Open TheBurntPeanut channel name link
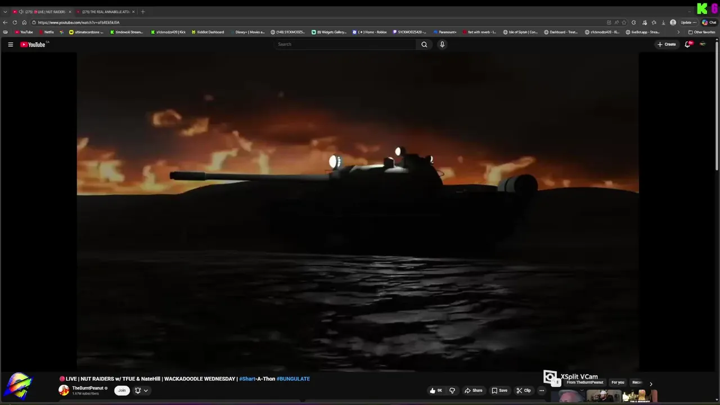 pyautogui.click(x=88, y=388)
